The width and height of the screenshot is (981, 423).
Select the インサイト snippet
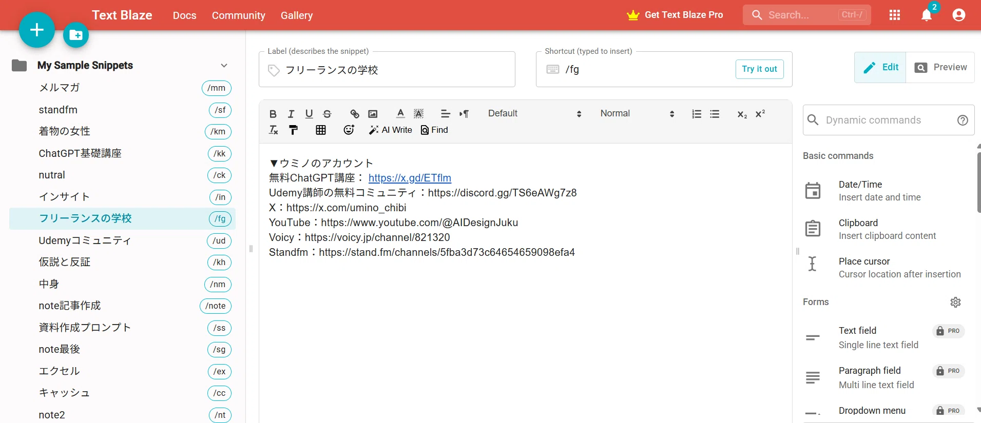[122, 197]
